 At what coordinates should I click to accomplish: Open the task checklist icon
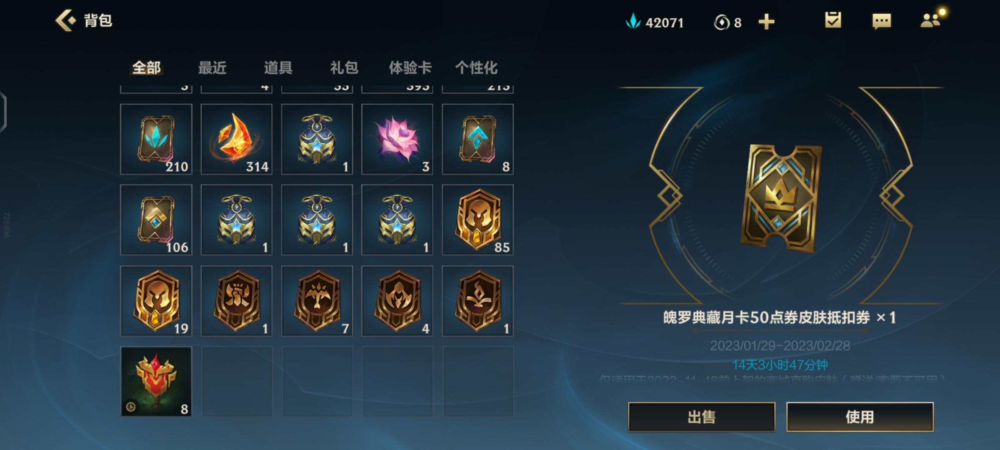tap(833, 20)
